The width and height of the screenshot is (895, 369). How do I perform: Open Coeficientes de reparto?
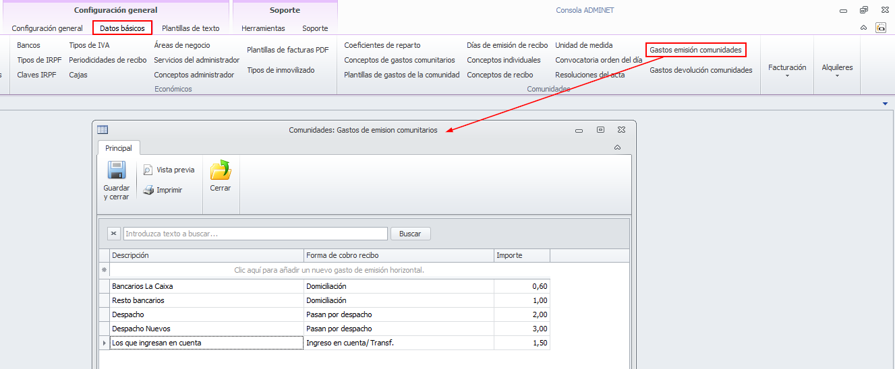[x=382, y=45]
